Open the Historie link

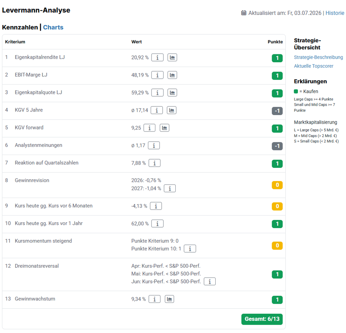click(335, 13)
